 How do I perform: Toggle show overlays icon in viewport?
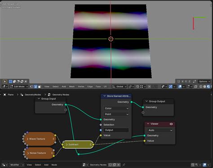point(180,87)
